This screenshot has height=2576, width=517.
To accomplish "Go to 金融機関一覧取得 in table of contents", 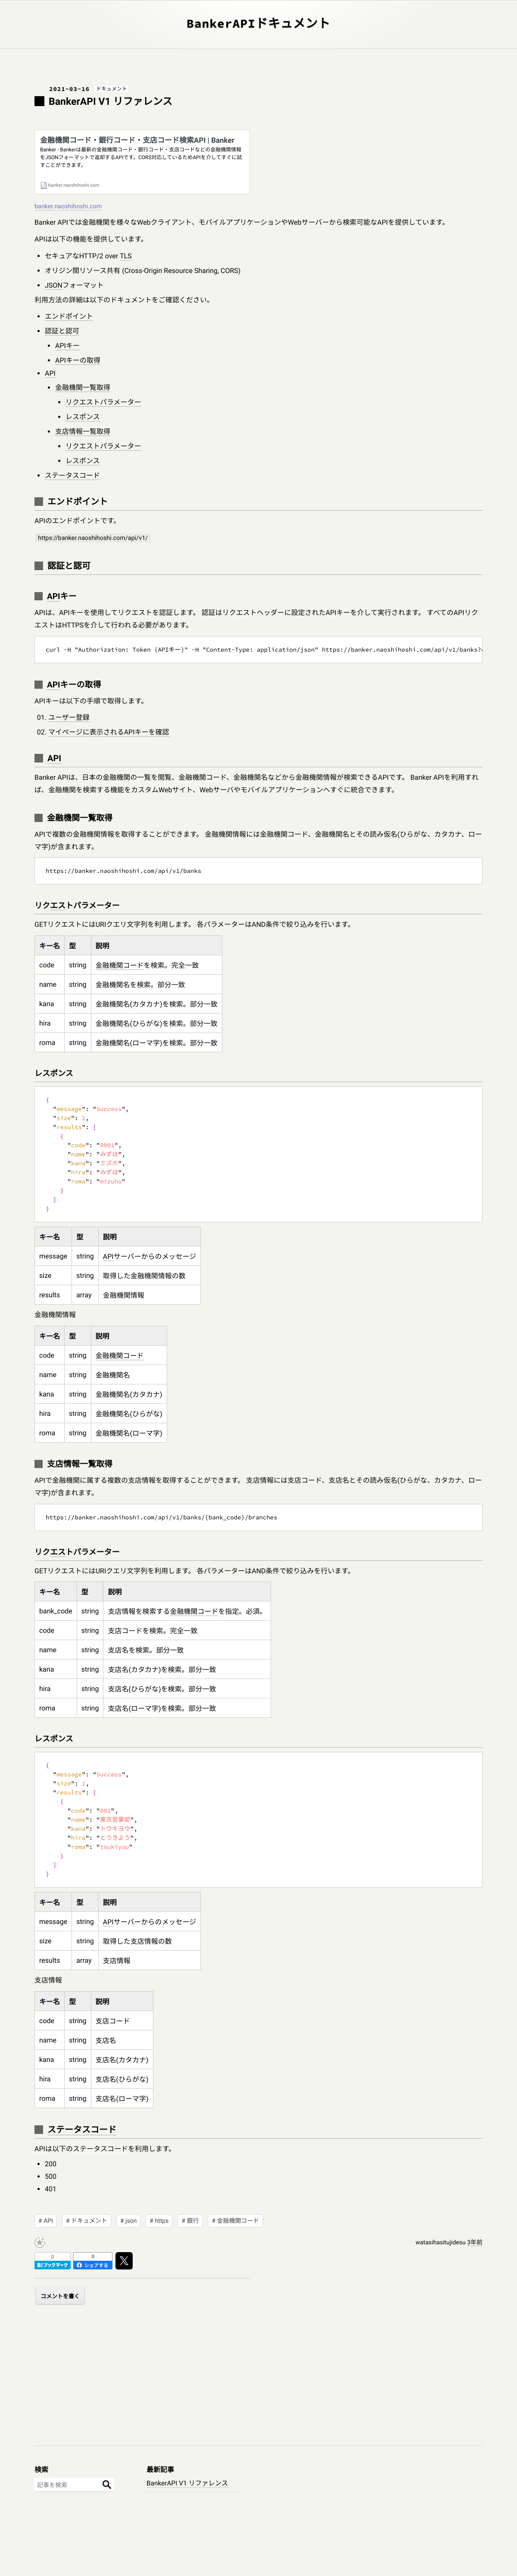I will [83, 387].
